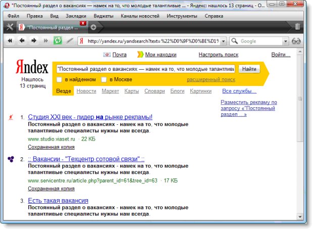This screenshot has height=230, width=313.
Task: Open the 'Мои находки' link
Action: [x=161, y=55]
